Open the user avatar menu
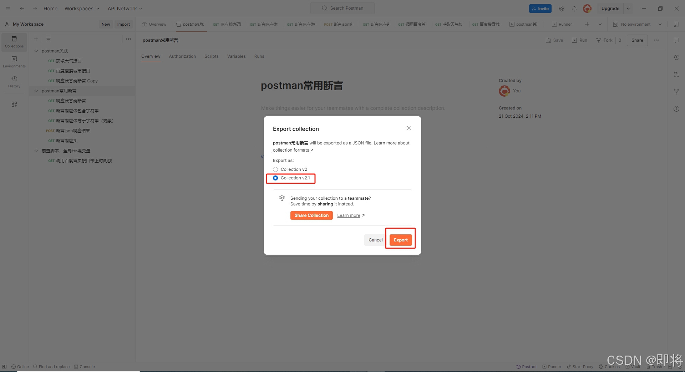 [587, 9]
